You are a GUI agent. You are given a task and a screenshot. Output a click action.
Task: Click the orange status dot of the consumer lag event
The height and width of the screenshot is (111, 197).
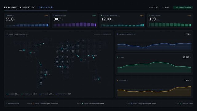pos(33,104)
